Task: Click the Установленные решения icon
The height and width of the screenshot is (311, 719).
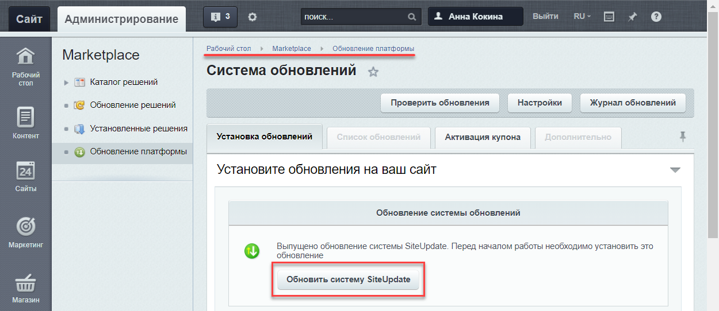Action: click(x=80, y=129)
